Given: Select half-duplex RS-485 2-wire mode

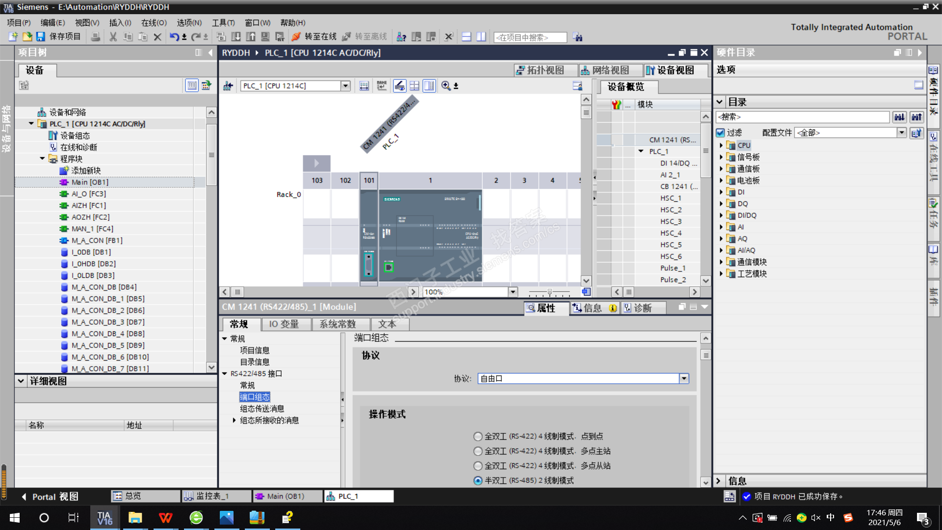Looking at the screenshot, I should point(478,480).
